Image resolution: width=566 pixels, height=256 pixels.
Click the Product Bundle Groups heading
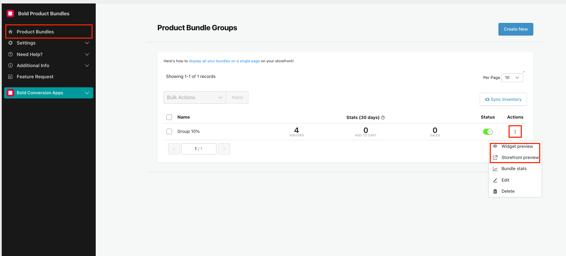coord(197,28)
